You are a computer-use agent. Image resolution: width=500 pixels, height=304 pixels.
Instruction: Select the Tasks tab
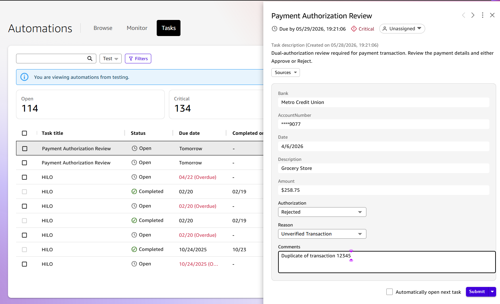click(169, 28)
